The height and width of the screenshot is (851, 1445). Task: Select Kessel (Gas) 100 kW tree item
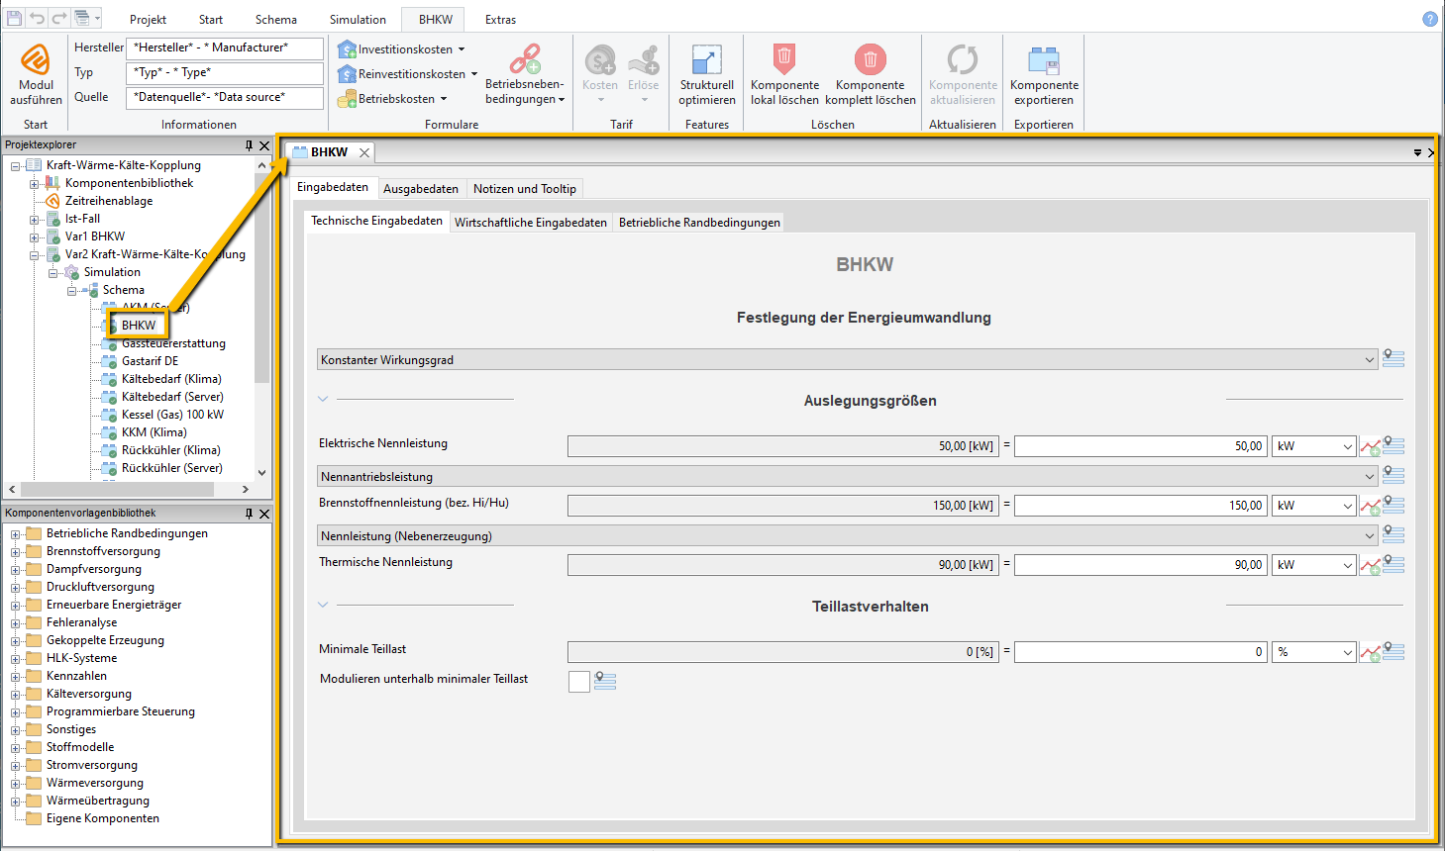tap(172, 415)
